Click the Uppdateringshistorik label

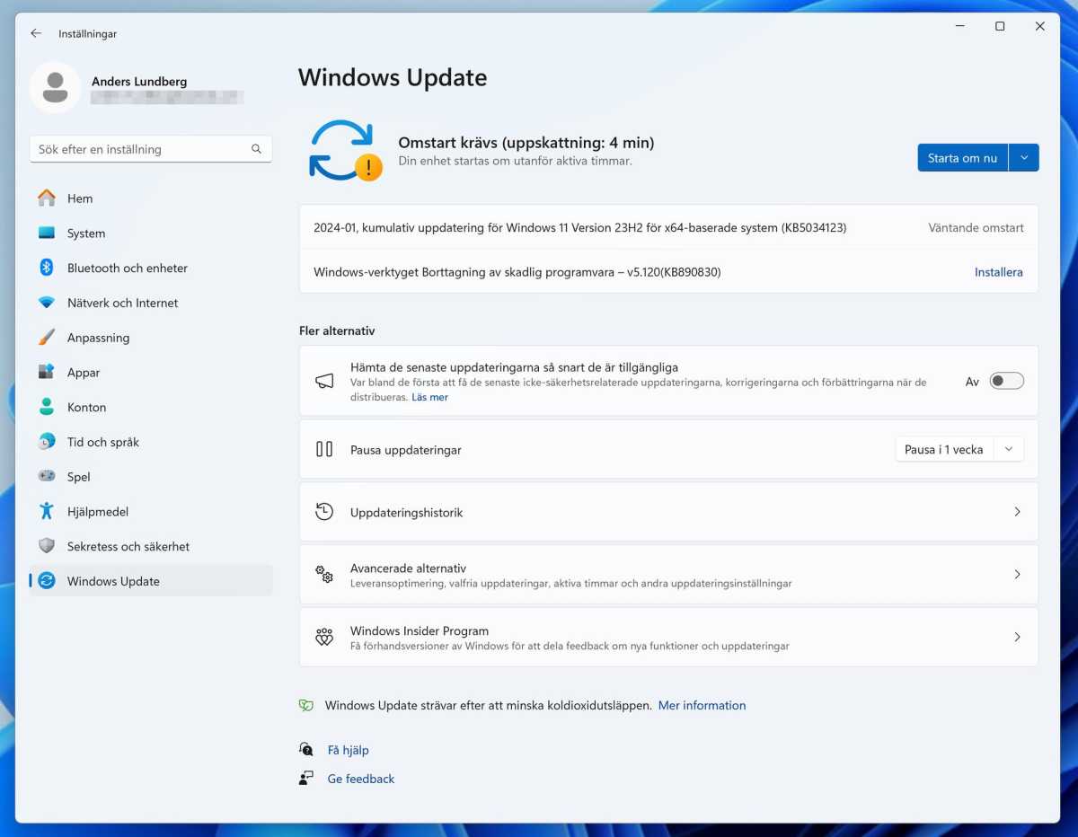pyautogui.click(x=406, y=513)
